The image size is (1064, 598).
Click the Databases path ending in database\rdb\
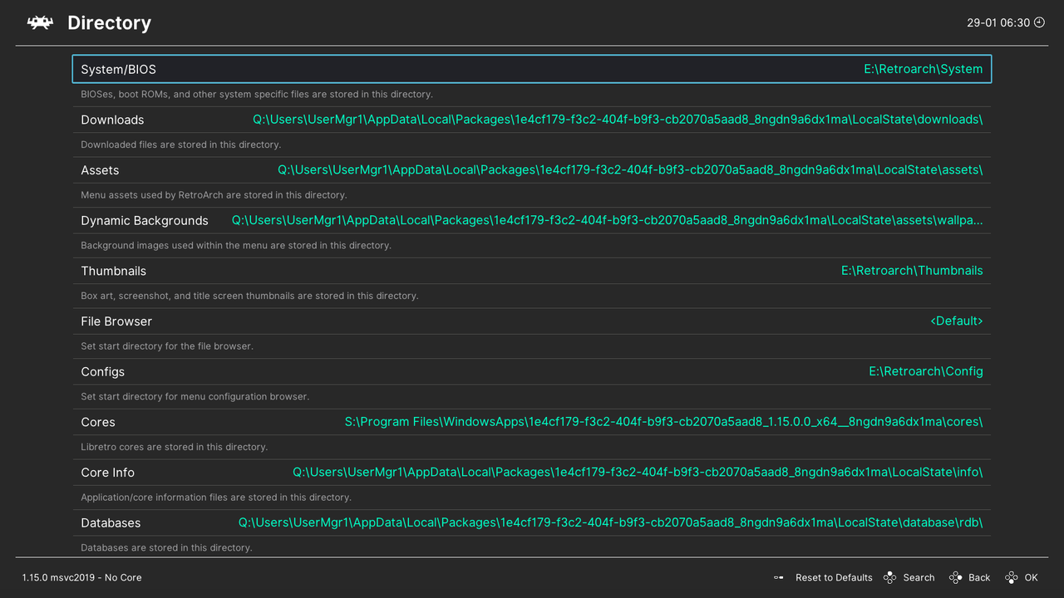coord(611,522)
